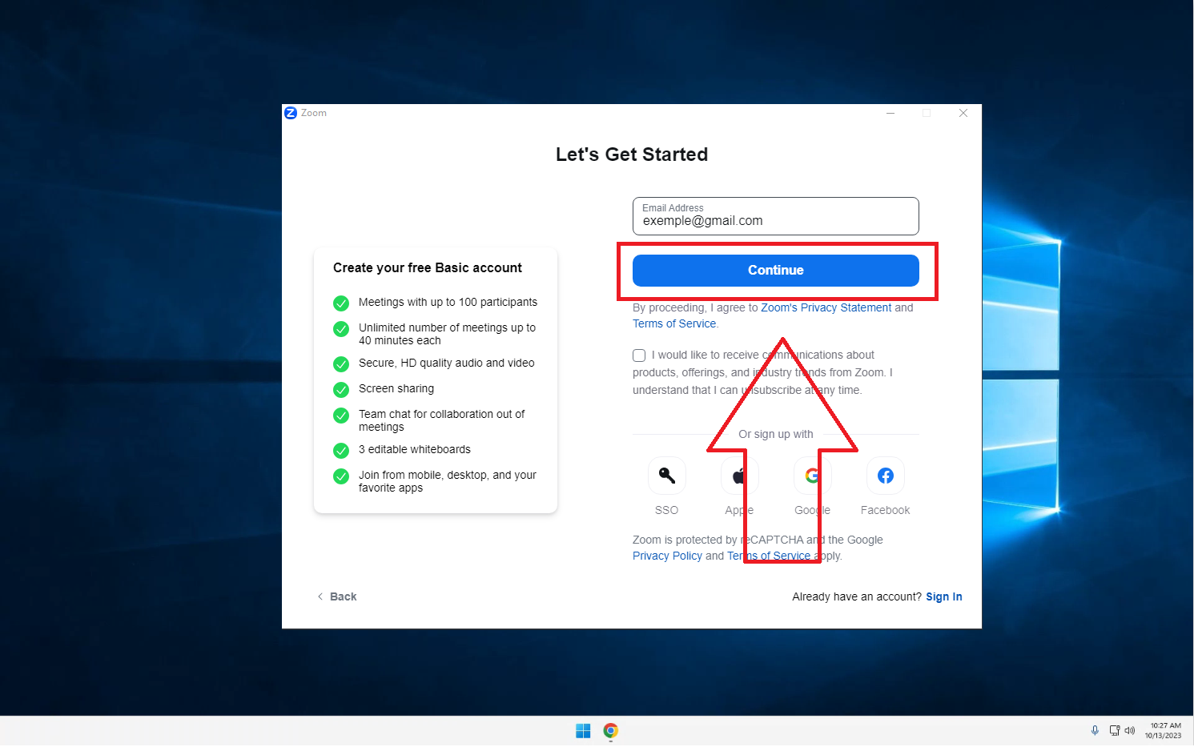Click the 'Create your free Basic account' heading

[x=428, y=268]
